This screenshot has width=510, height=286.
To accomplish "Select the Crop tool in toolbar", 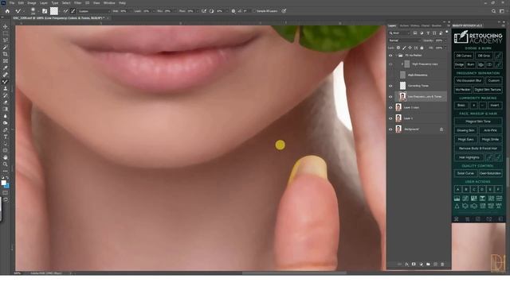I will point(6,54).
